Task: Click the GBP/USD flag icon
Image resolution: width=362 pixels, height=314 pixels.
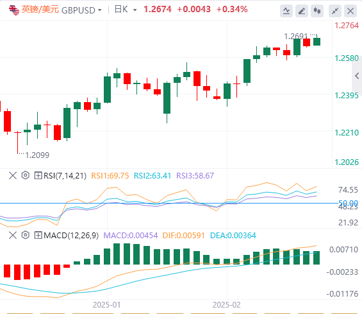Action: pyautogui.click(x=14, y=10)
